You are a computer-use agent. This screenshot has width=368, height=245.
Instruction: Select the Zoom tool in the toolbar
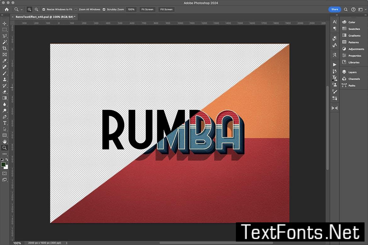point(4,148)
